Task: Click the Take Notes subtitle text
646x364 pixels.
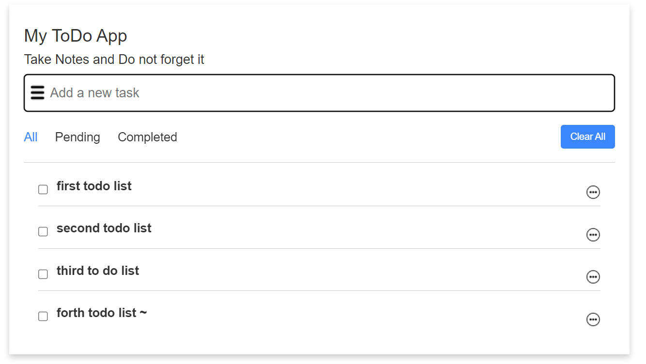Action: point(114,60)
